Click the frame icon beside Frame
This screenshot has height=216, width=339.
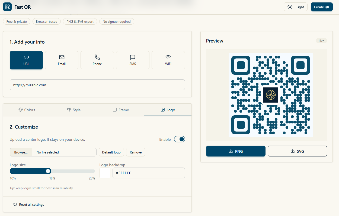(x=115, y=110)
